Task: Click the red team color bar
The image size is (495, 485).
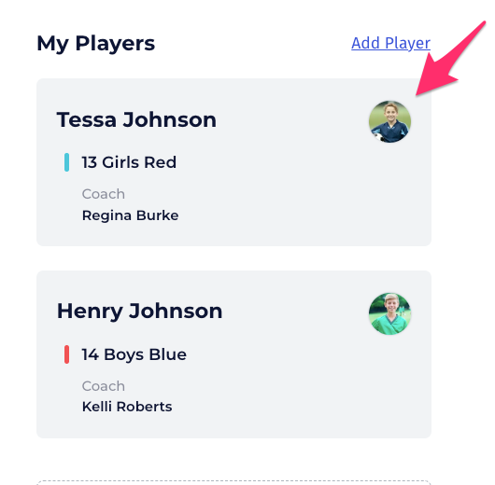Action: (x=66, y=354)
